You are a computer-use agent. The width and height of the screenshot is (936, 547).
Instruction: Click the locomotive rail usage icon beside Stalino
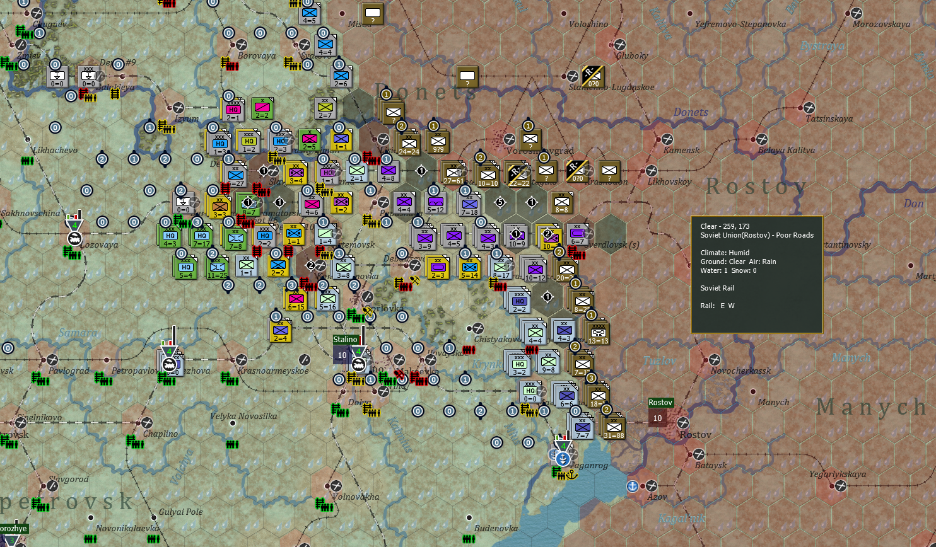(358, 365)
